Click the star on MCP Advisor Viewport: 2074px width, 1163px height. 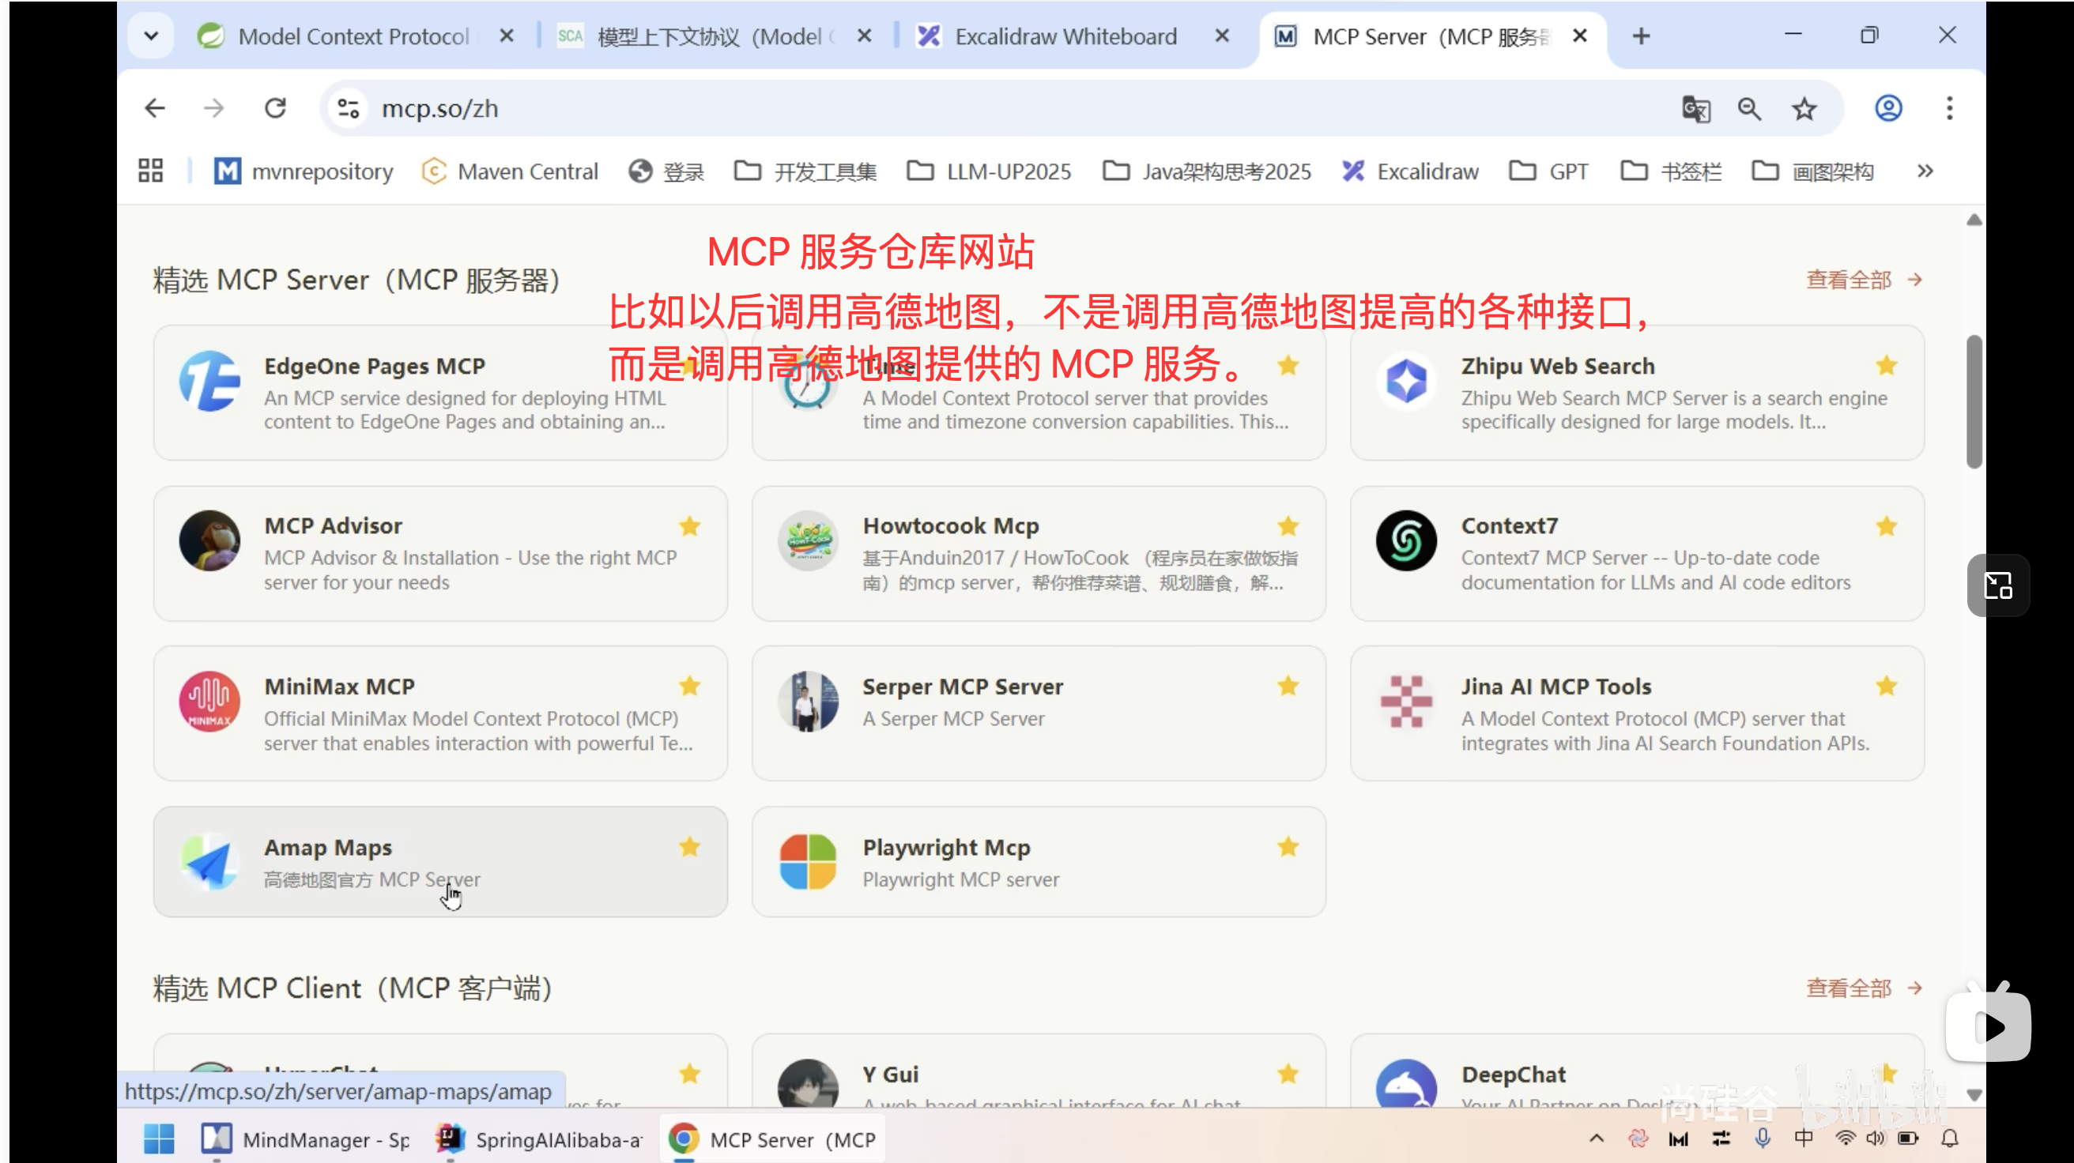tap(689, 526)
